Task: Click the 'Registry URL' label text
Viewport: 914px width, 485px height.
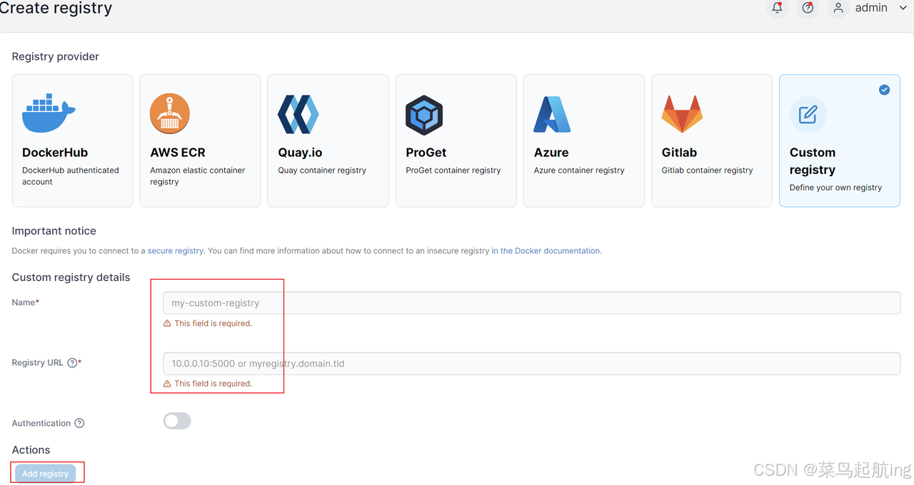Action: point(38,363)
